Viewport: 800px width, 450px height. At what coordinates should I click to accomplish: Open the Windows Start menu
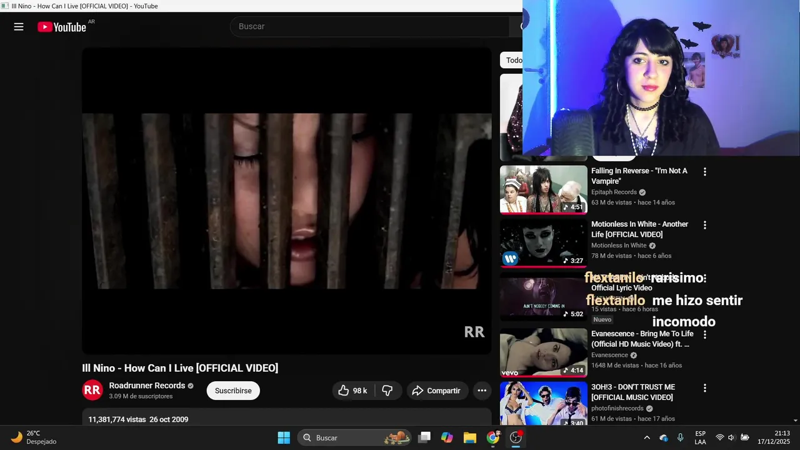tap(284, 437)
